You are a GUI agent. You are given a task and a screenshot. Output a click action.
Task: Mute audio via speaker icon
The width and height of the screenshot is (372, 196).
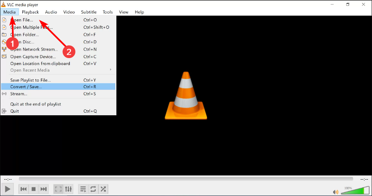tap(336, 192)
